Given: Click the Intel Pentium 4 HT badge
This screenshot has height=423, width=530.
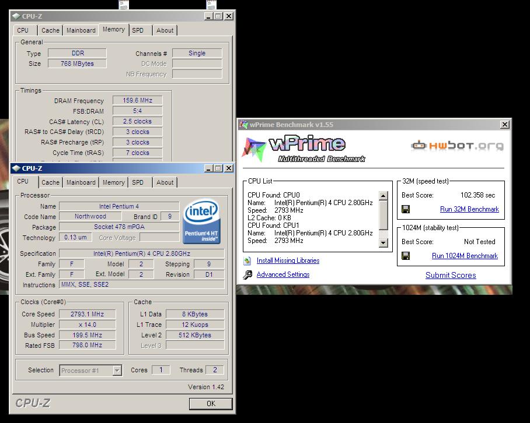Looking at the screenshot, I should click(x=201, y=221).
